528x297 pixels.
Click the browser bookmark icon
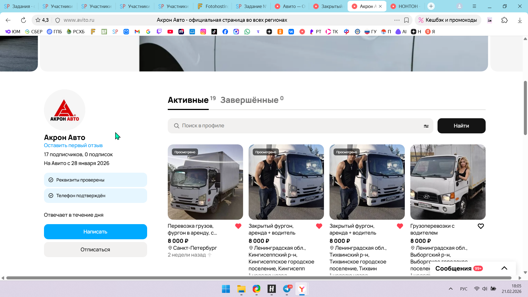click(406, 20)
